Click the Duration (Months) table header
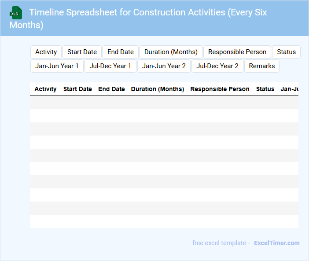This screenshot has height=261, width=309. [x=158, y=89]
